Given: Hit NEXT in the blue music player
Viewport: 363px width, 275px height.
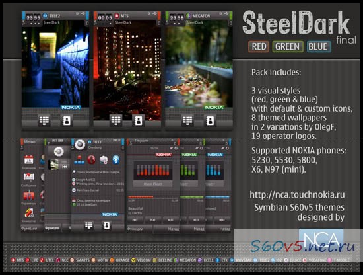Looking at the screenshot, I should [222, 220].
